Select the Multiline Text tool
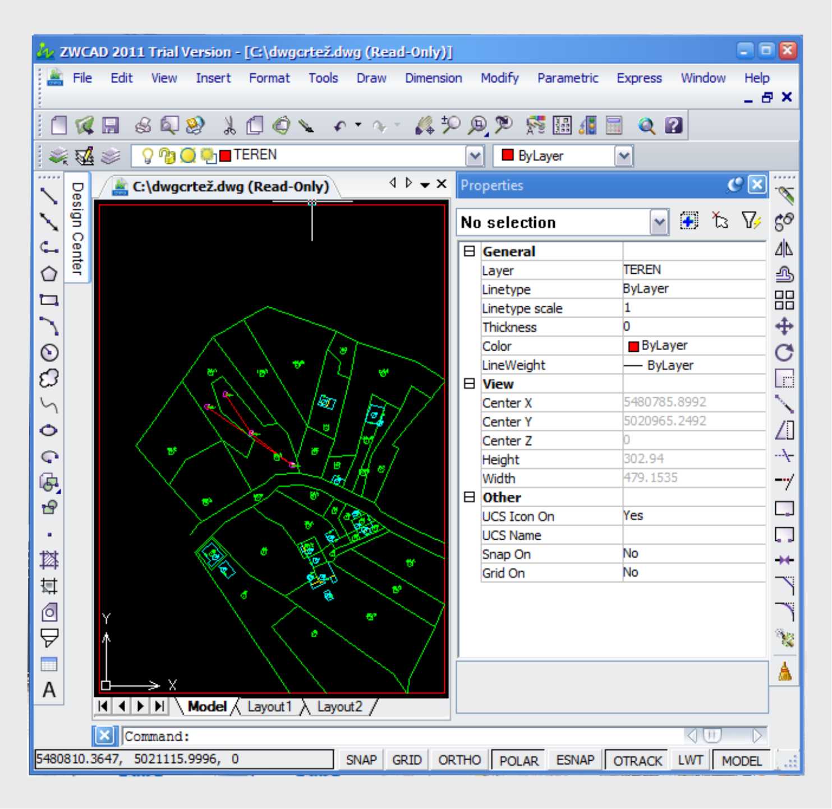Screen dimensions: 832x809 (x=49, y=690)
